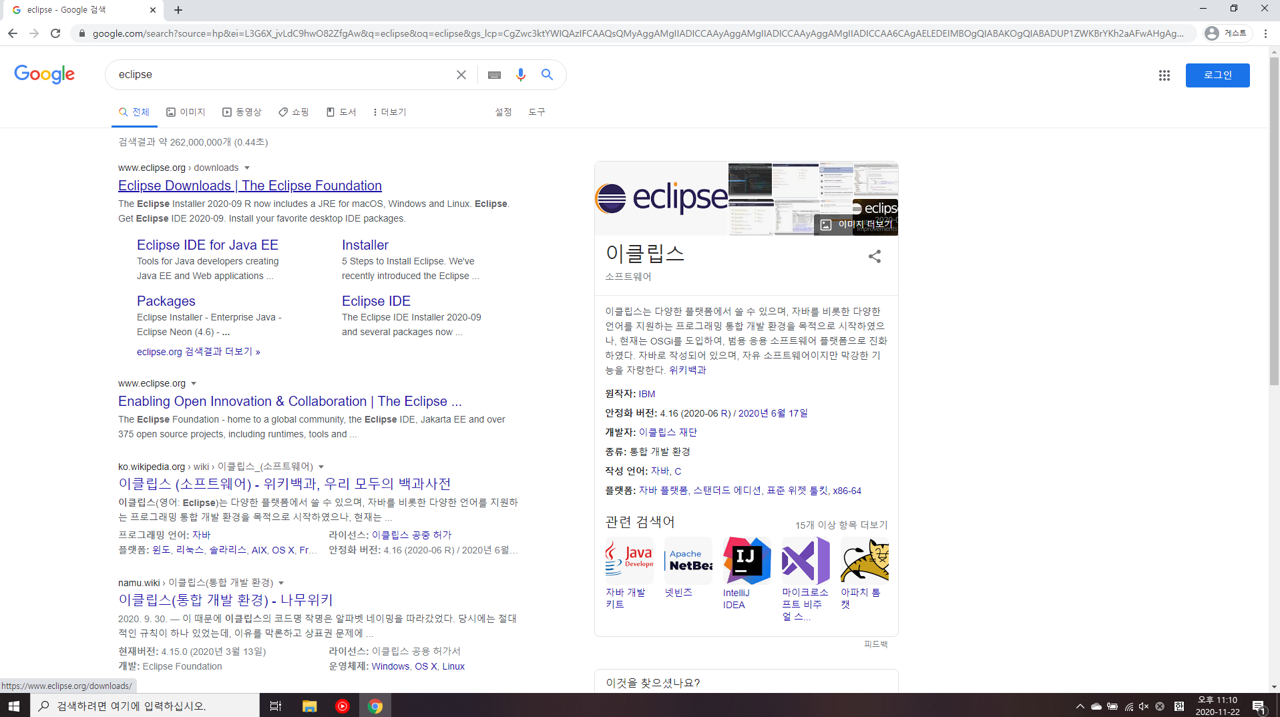Switch to the 쇼핑 search tab

click(x=294, y=112)
